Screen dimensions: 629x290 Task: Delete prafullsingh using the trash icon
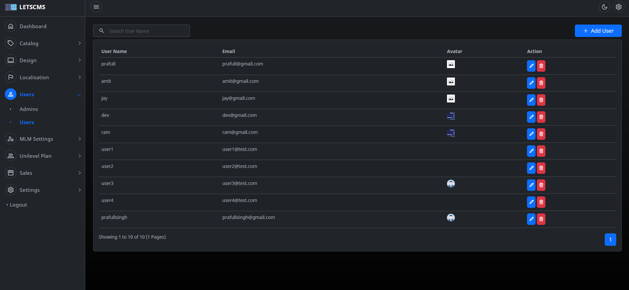[541, 219]
